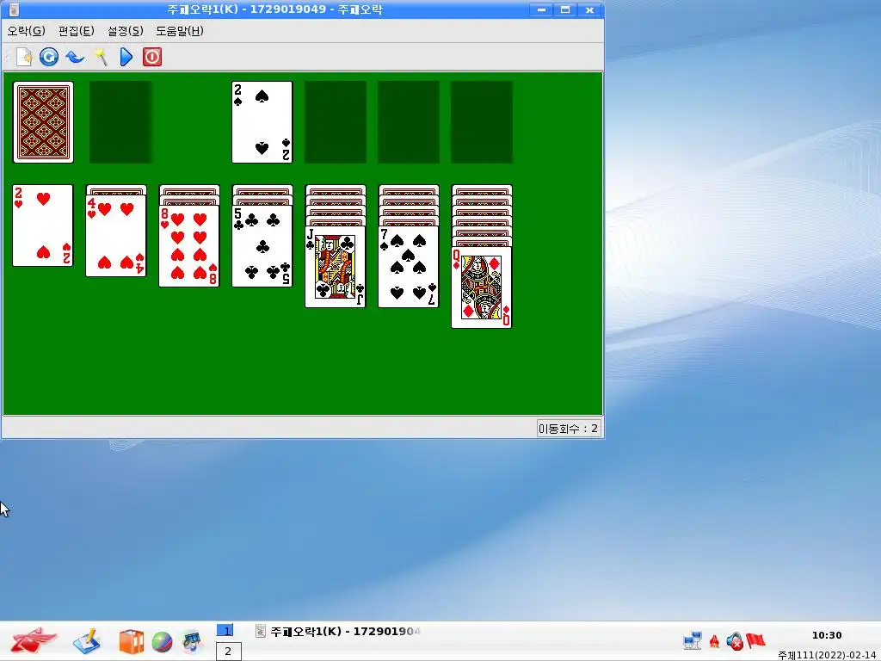
Task: Select the 7 of spades card
Action: coord(409,267)
